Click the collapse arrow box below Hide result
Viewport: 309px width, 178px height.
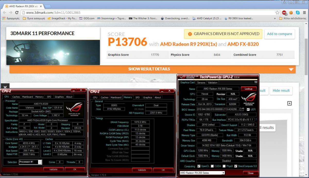[x=289, y=103]
